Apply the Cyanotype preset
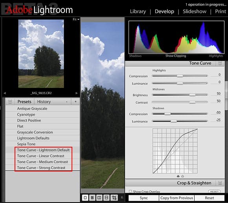 pos(42,114)
